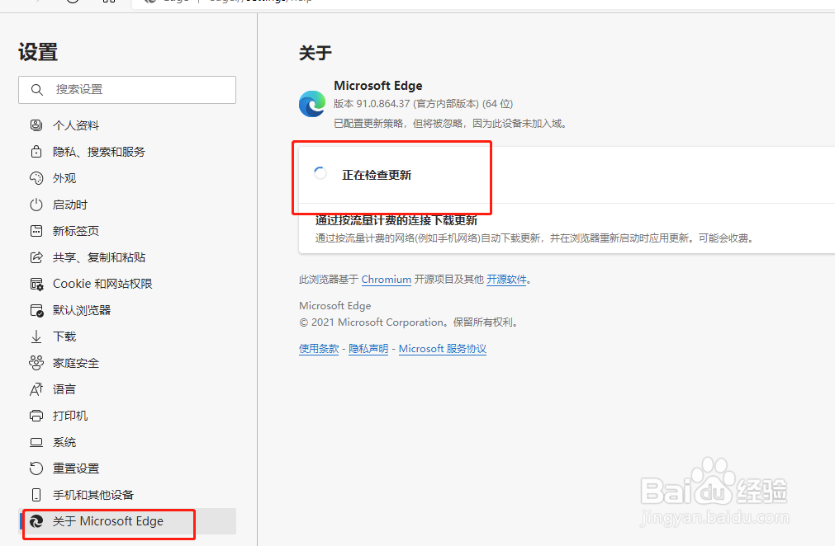Viewport: 835px width, 546px height.
Task: Open 新标签页 settings
Action: pos(127,231)
